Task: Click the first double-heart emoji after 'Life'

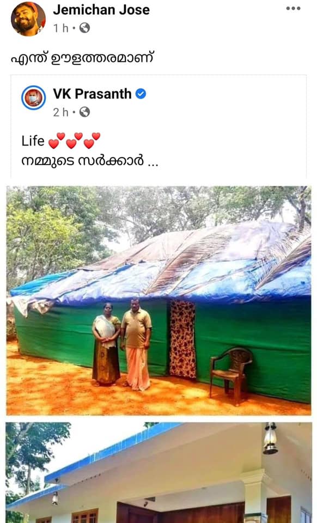Action: coord(57,141)
